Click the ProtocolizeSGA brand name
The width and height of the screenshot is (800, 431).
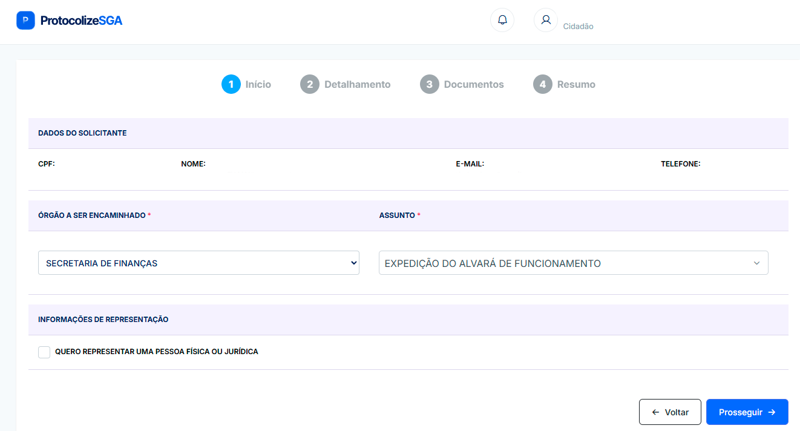81,21
